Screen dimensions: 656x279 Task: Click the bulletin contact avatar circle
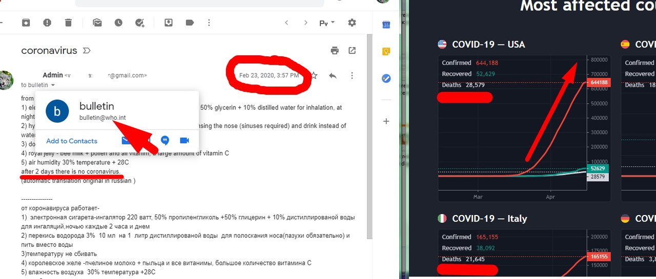[57, 111]
